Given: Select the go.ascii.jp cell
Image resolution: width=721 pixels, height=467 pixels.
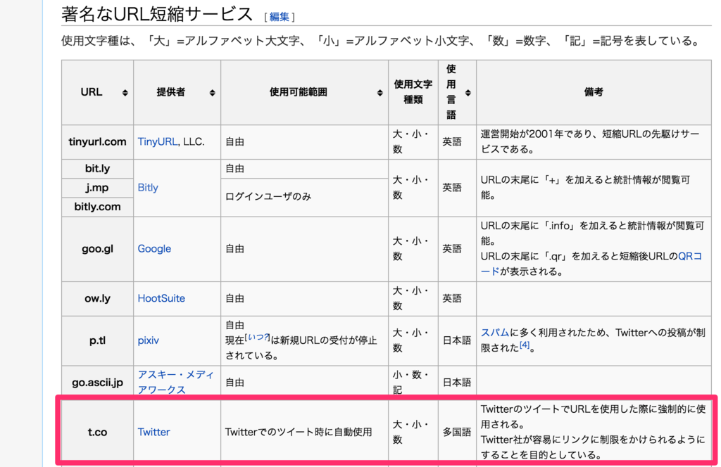Looking at the screenshot, I should 97,382.
